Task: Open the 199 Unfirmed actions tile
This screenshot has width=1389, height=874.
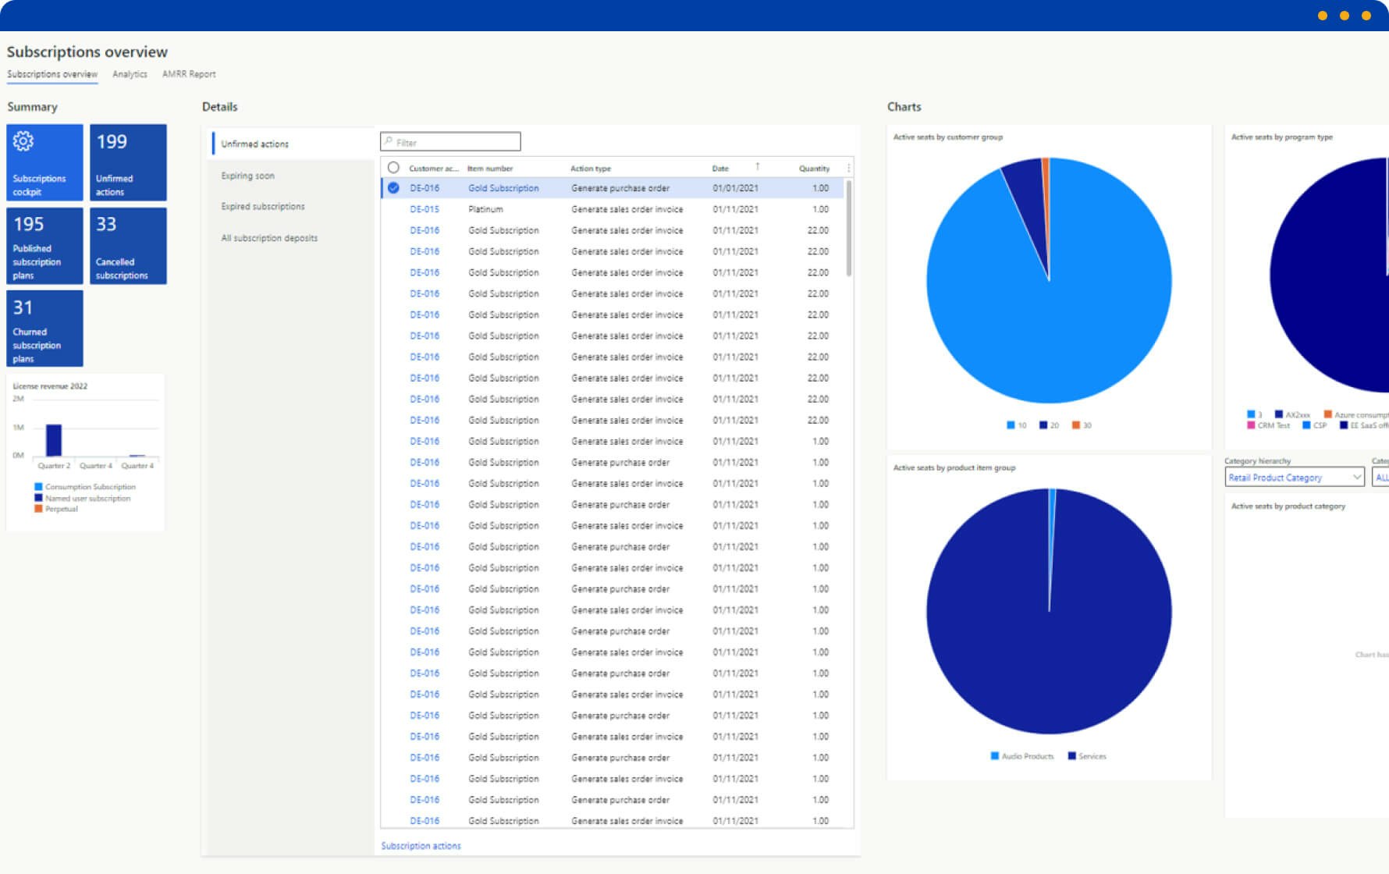Action: click(x=128, y=162)
